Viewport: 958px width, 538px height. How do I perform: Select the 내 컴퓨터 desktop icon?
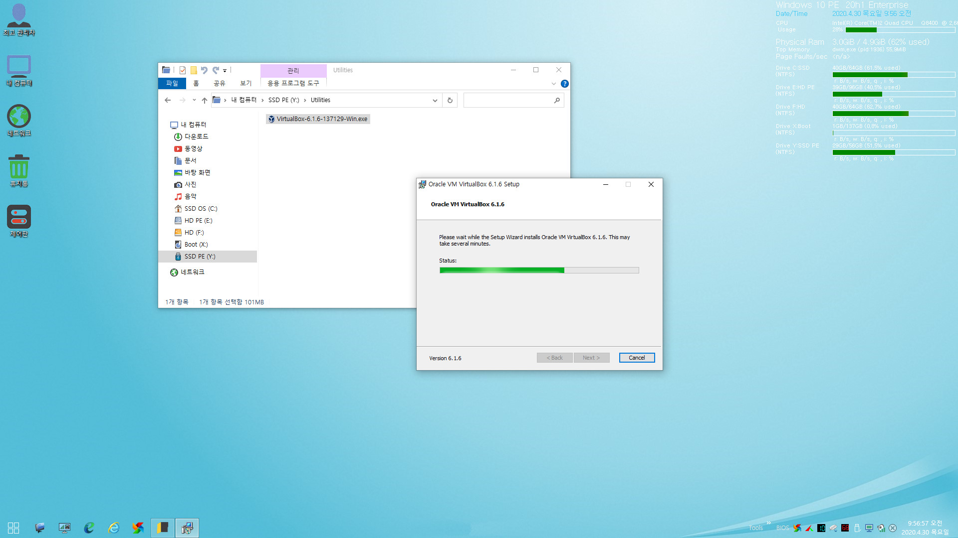pos(19,71)
